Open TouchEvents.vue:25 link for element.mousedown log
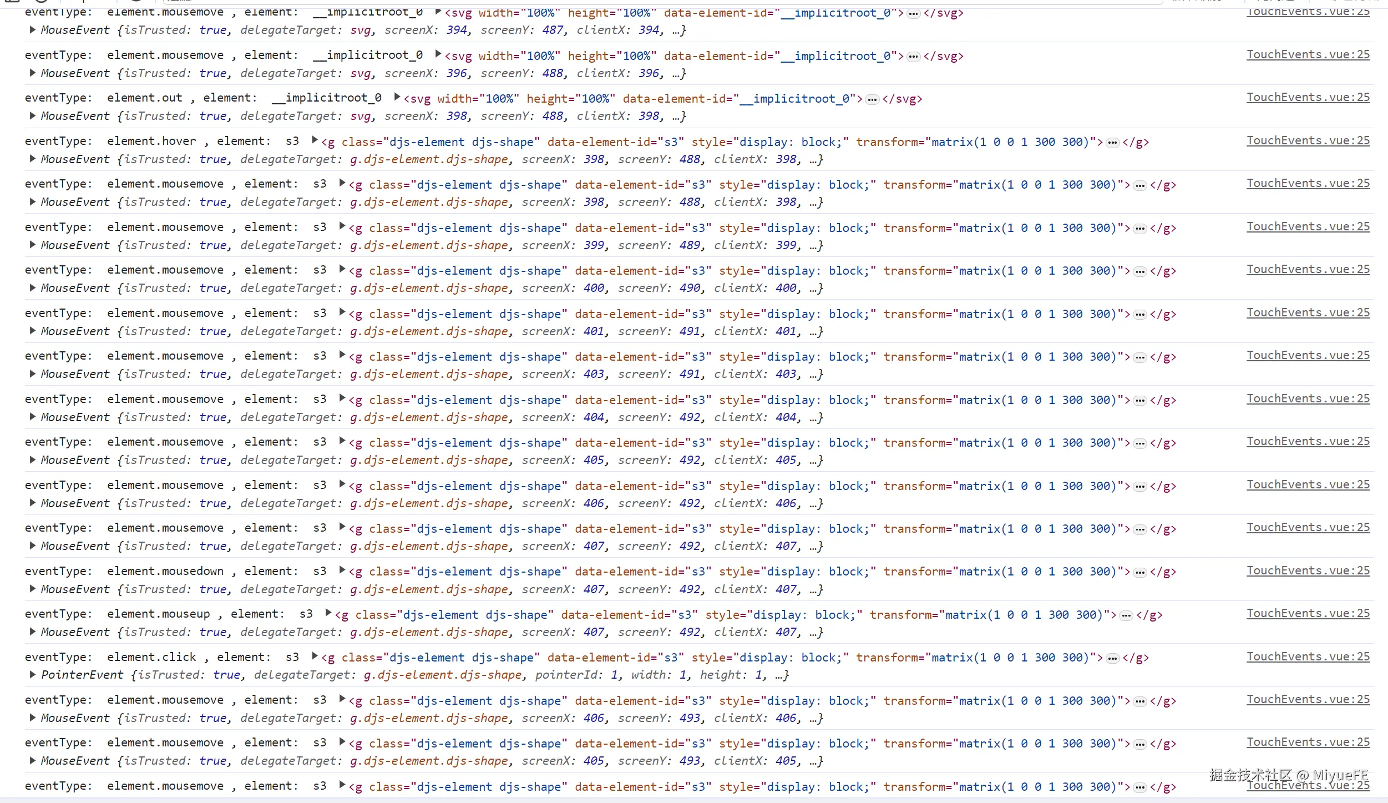 1308,571
